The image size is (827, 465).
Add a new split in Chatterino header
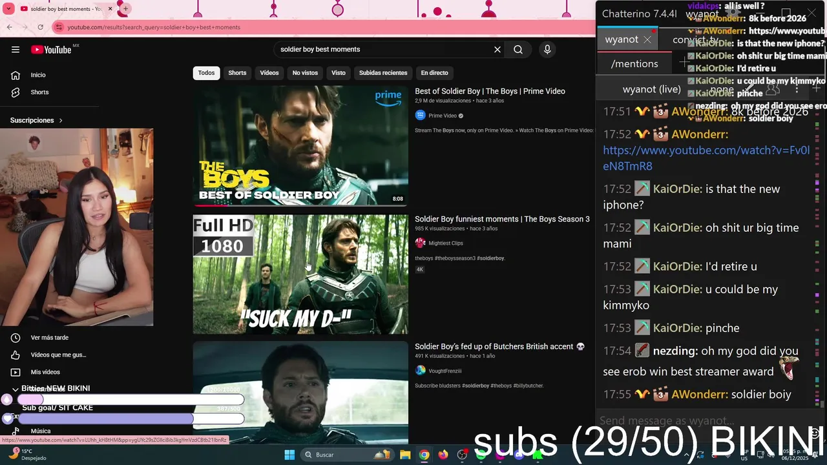(x=817, y=87)
